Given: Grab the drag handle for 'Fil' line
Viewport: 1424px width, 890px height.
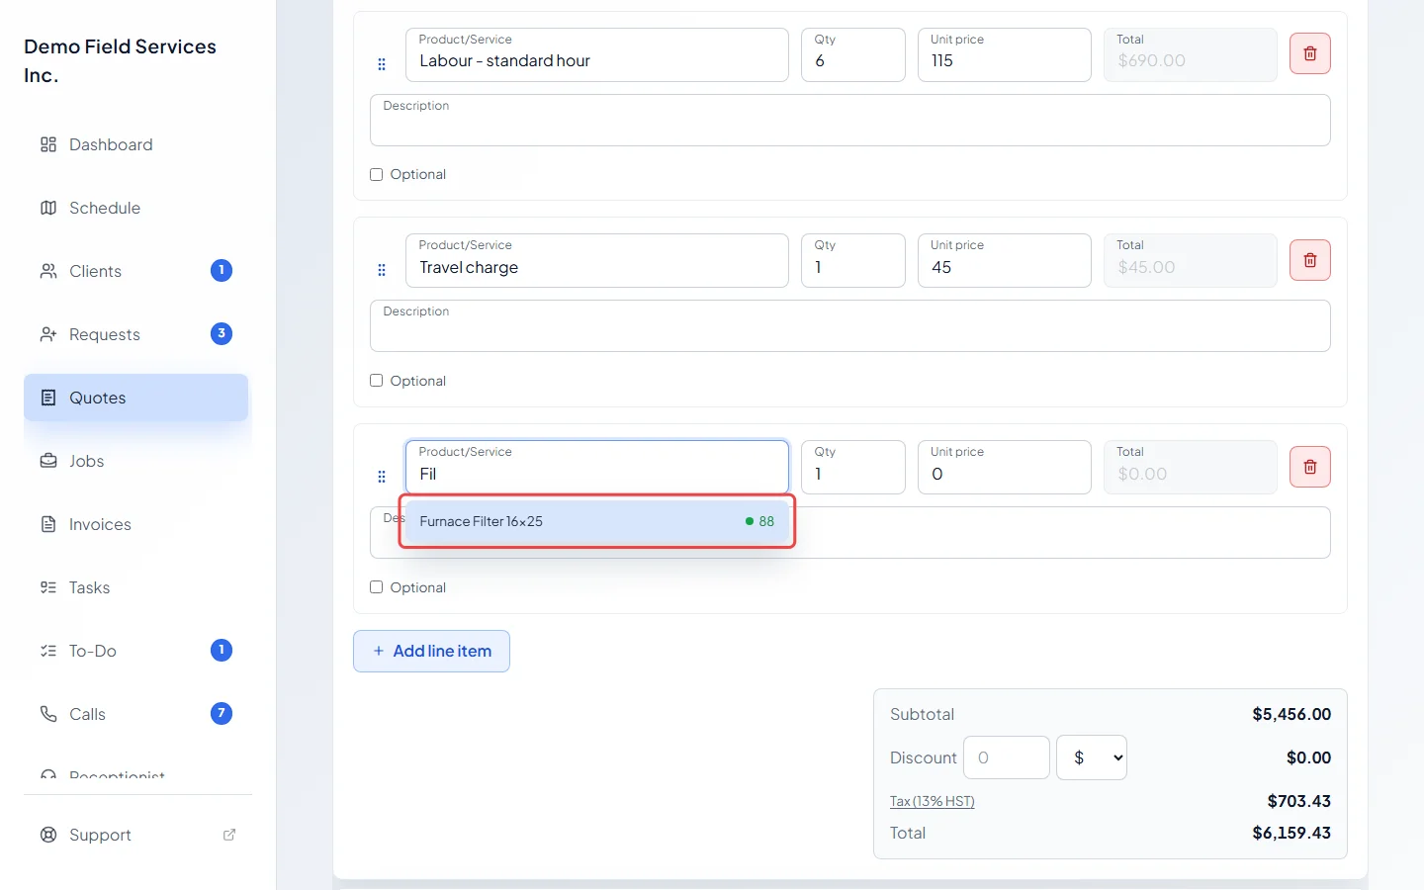Looking at the screenshot, I should (382, 477).
